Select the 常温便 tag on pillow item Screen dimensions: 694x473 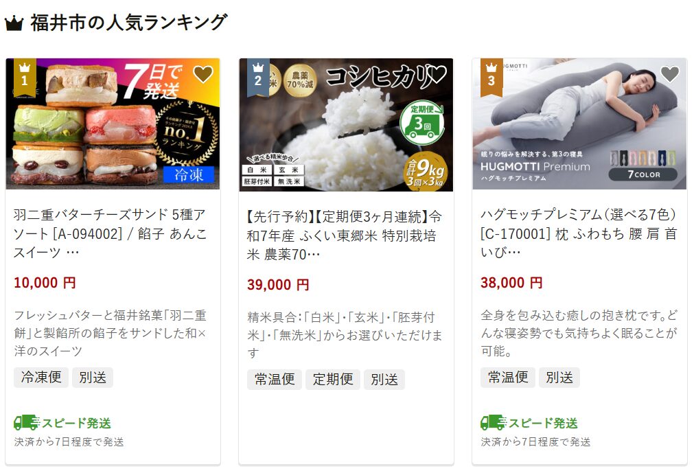point(508,378)
